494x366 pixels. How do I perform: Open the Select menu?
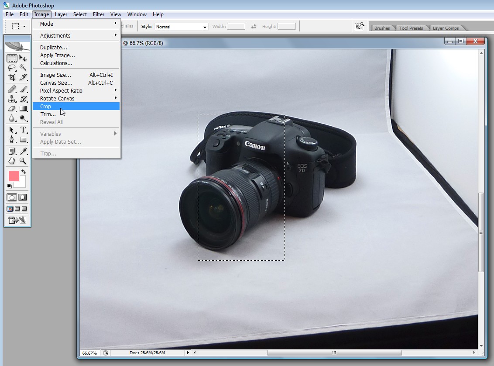tap(80, 14)
